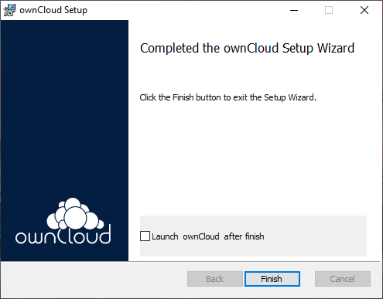This screenshot has height=299, width=383.
Task: Click empty footer area left of Back
Action: coord(93,279)
